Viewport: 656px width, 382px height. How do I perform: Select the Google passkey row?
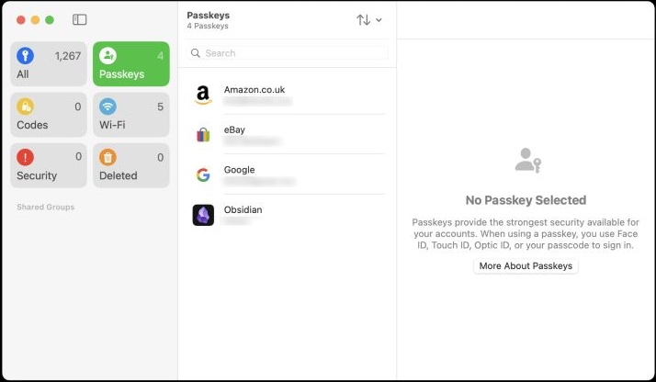point(287,175)
